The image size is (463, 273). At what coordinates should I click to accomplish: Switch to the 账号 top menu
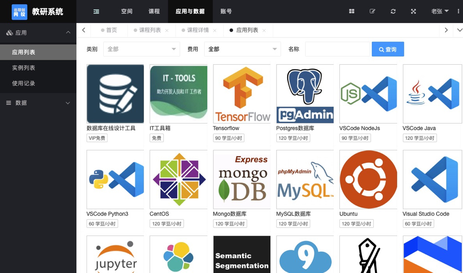coord(226,11)
